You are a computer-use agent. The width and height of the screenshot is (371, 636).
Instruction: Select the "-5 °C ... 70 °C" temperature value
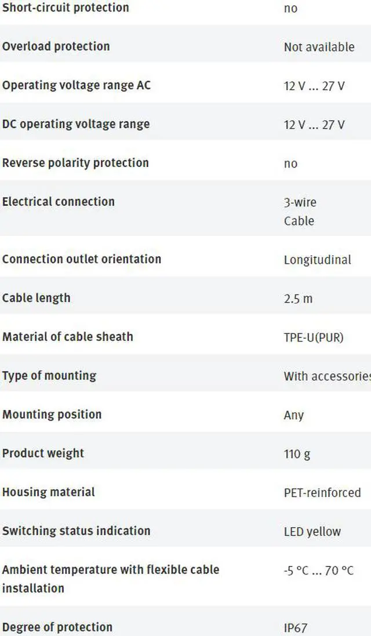tap(319, 570)
